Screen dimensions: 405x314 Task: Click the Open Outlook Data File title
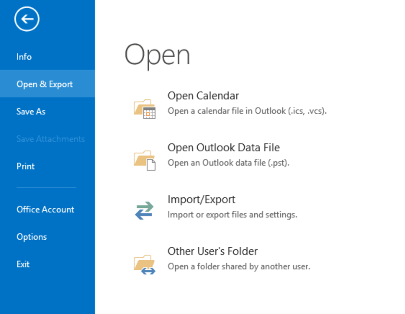pos(223,147)
